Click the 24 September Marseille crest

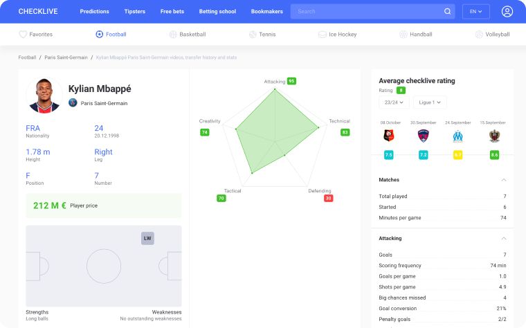click(458, 136)
